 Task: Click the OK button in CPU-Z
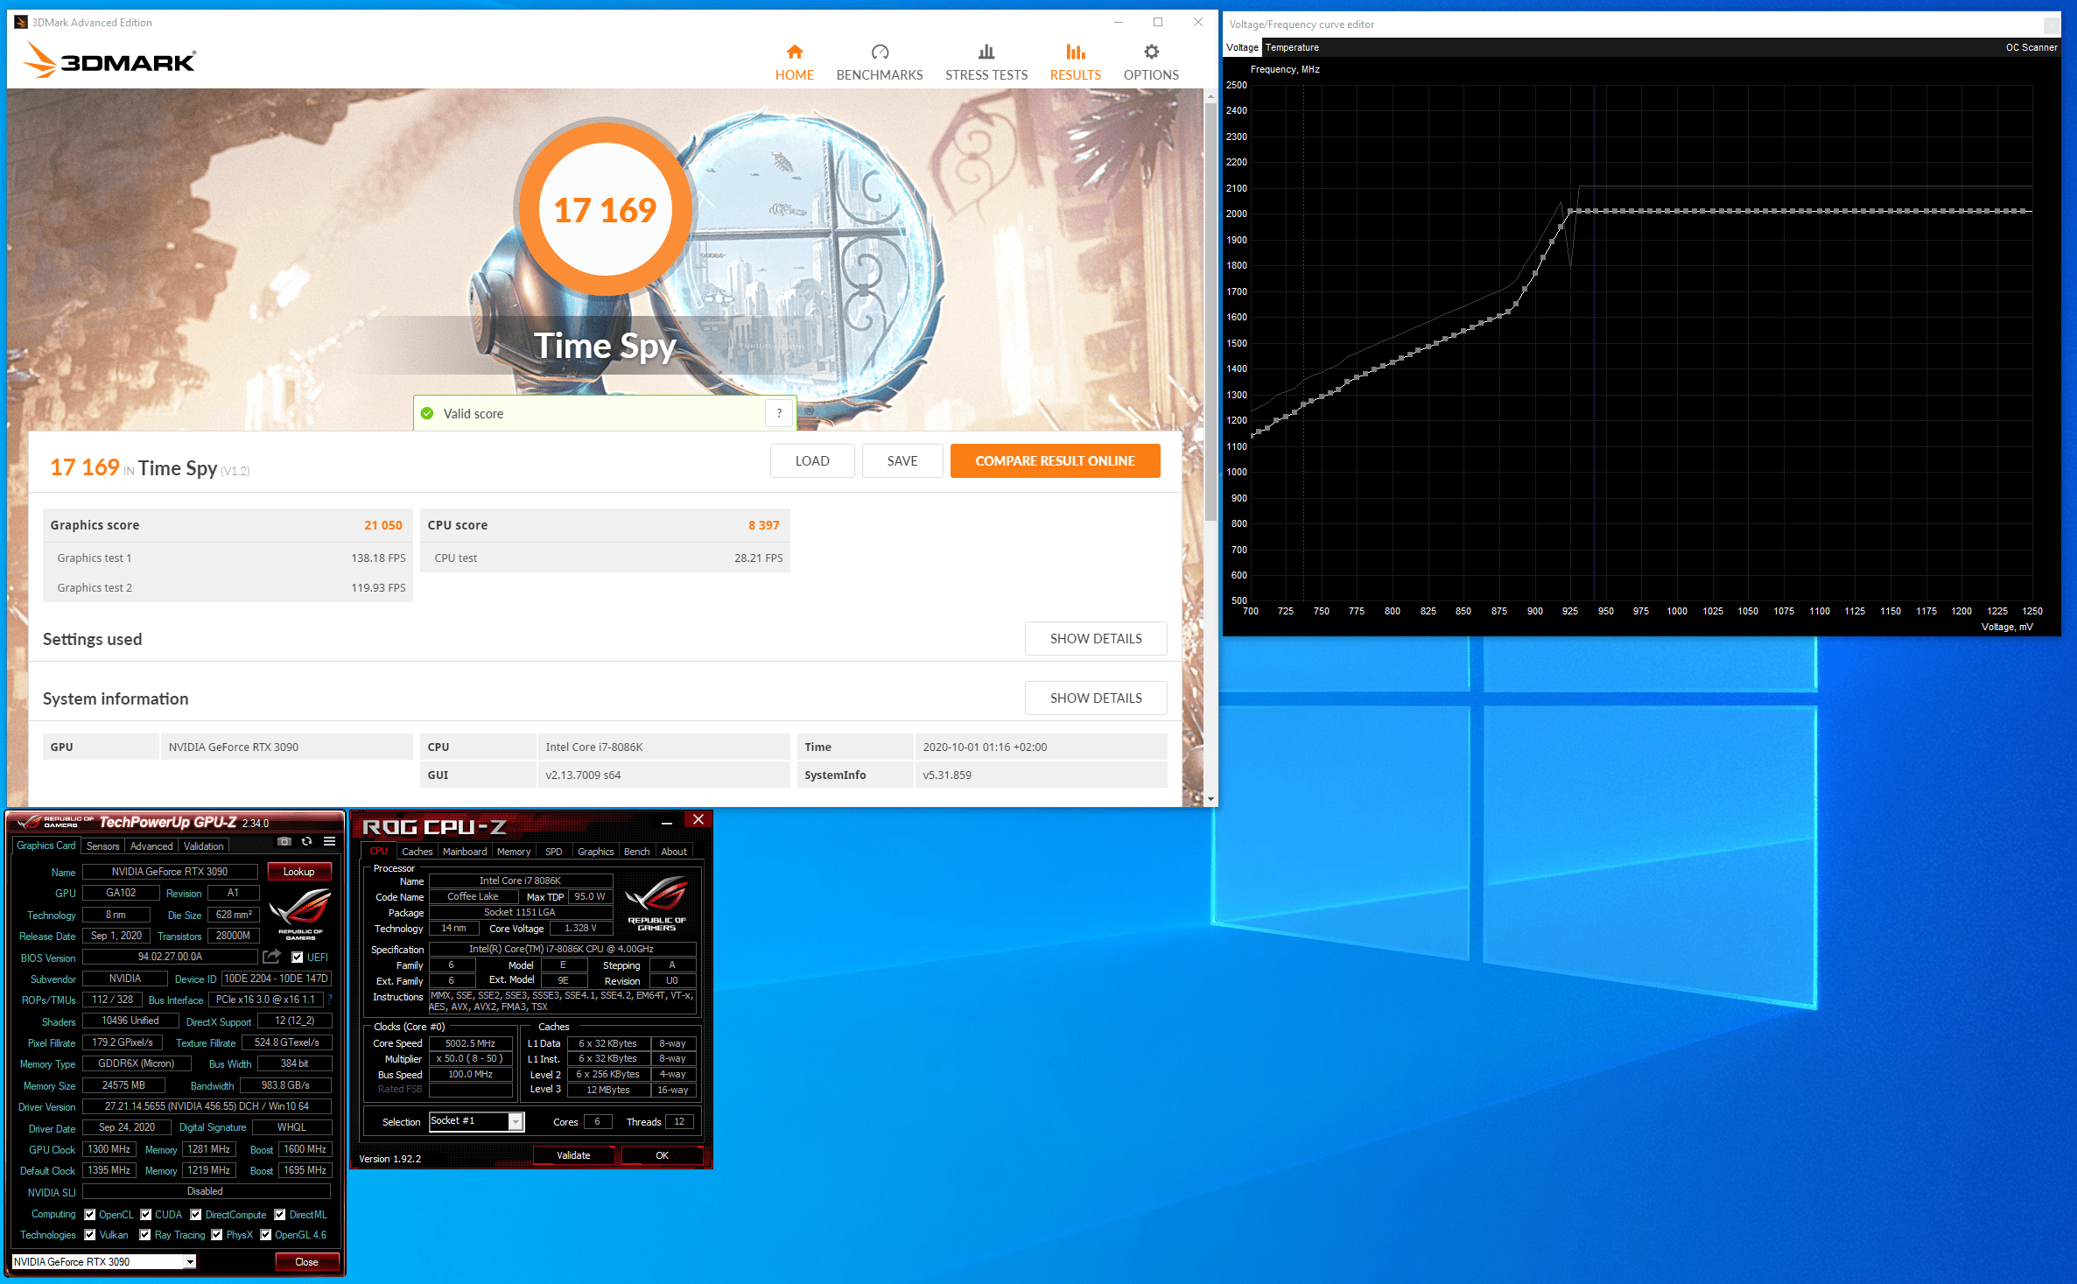663,1155
